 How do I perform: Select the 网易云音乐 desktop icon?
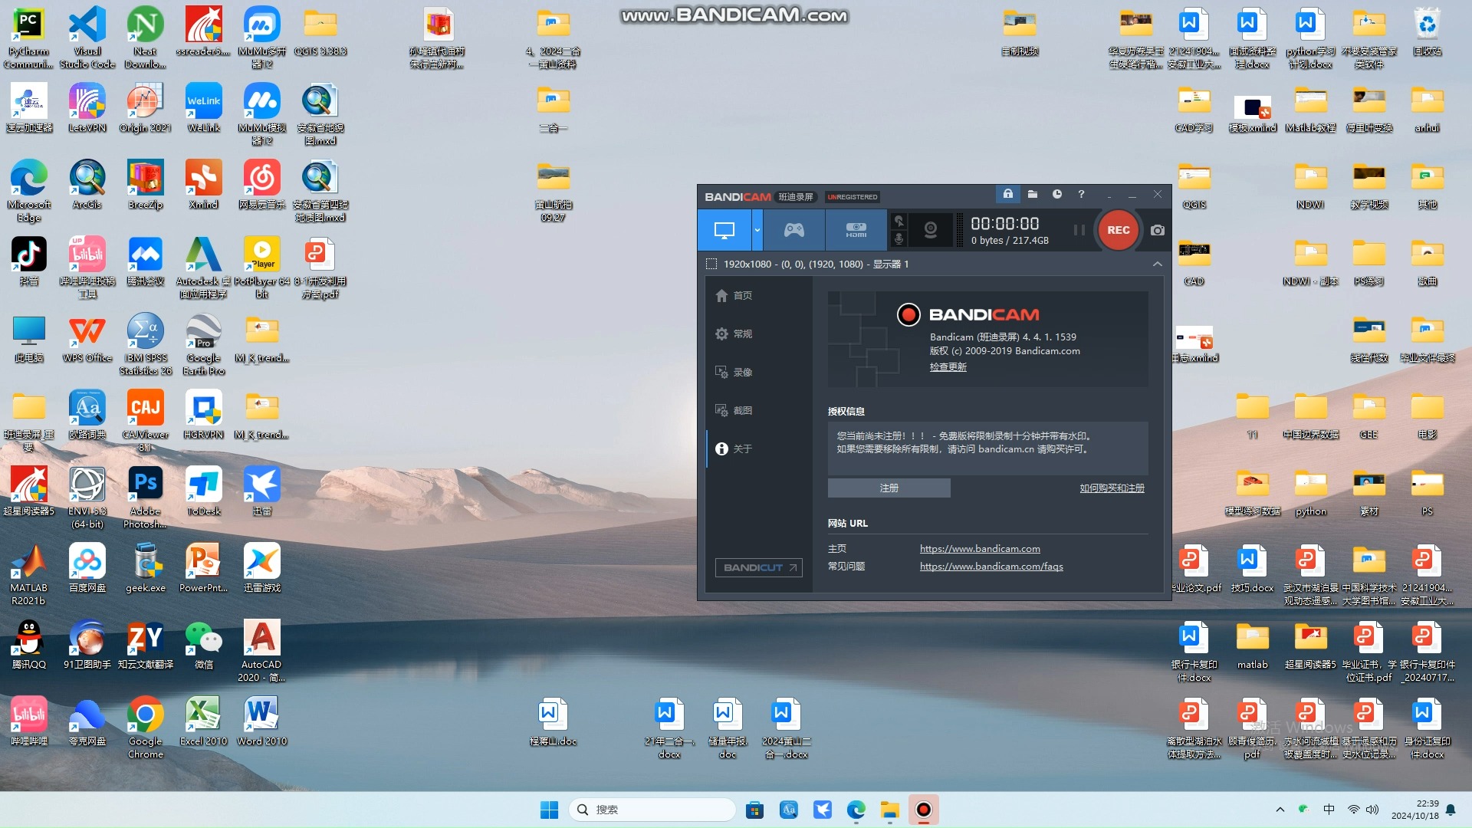(x=261, y=184)
